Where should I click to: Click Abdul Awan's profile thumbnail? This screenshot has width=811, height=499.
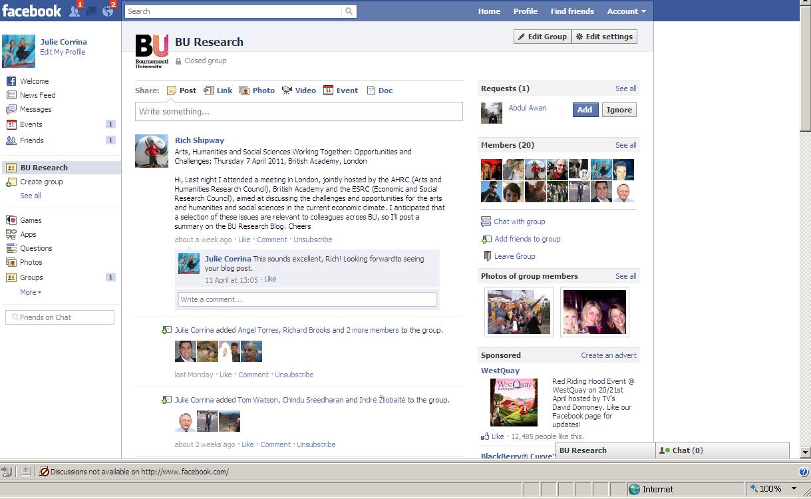(x=492, y=113)
